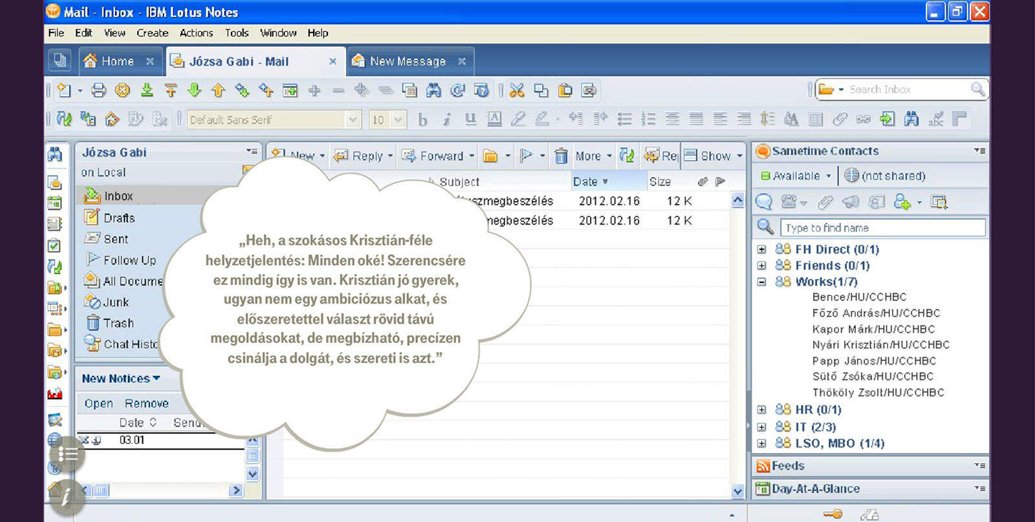Click the orange up arrow navigate icon
This screenshot has width=1035, height=522.
coord(218,90)
